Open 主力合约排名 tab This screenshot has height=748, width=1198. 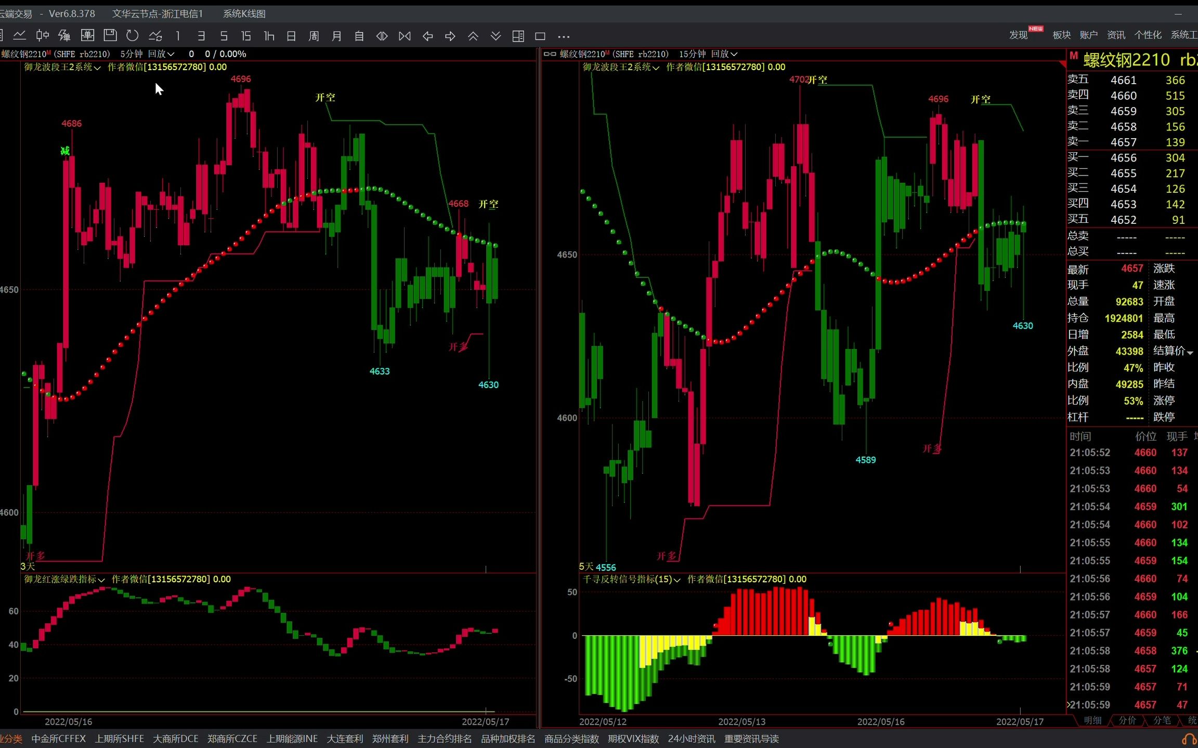click(445, 739)
